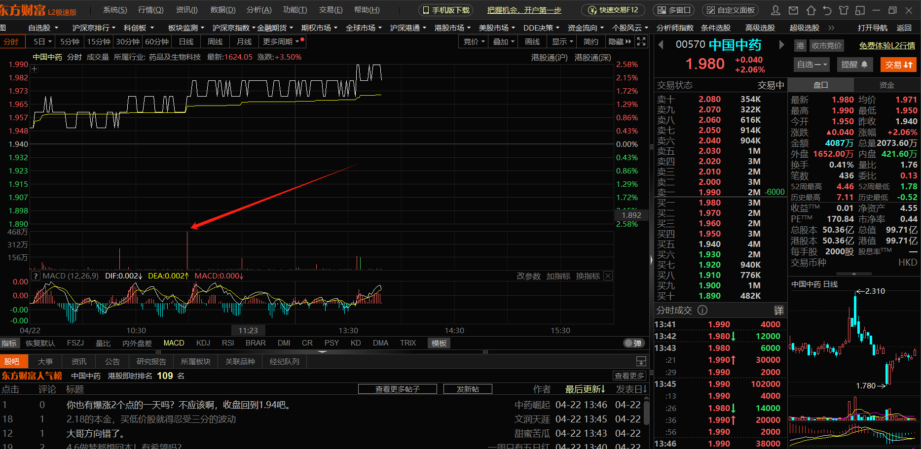921x449 pixels.
Task: Click the 查看更多 button
Action: [x=629, y=376]
